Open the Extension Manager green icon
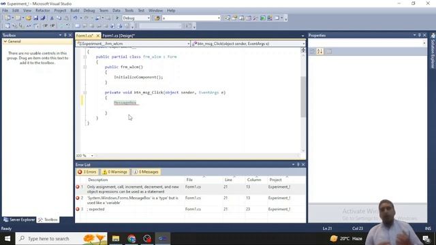The image size is (436, 245). (x=263, y=18)
